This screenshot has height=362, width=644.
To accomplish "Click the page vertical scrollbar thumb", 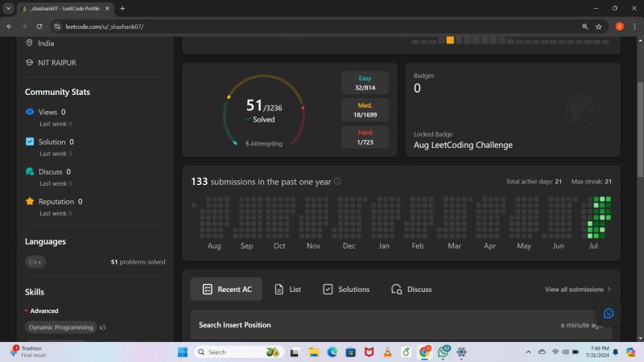I will [x=640, y=130].
